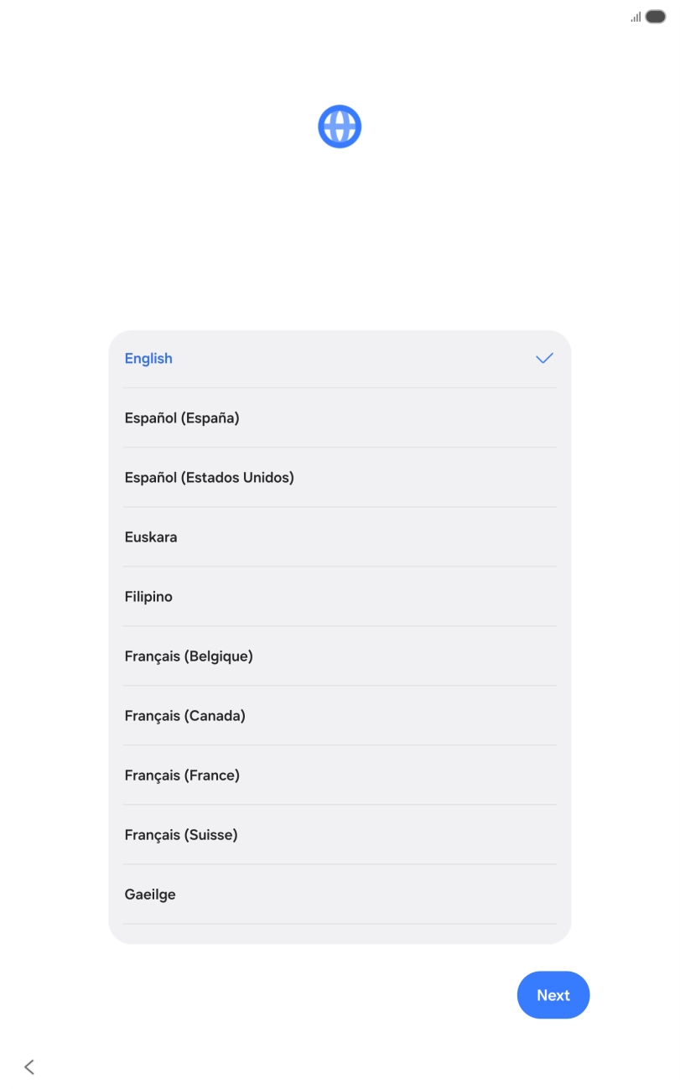
Task: Tap the signal strength status icon
Action: [636, 17]
